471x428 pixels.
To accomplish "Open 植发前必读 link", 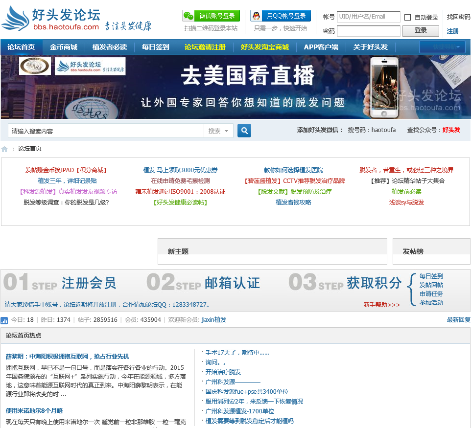I will (x=406, y=191).
